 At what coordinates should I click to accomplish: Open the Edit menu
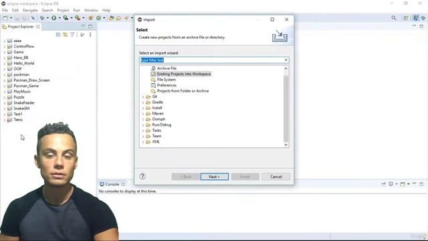tap(15, 10)
